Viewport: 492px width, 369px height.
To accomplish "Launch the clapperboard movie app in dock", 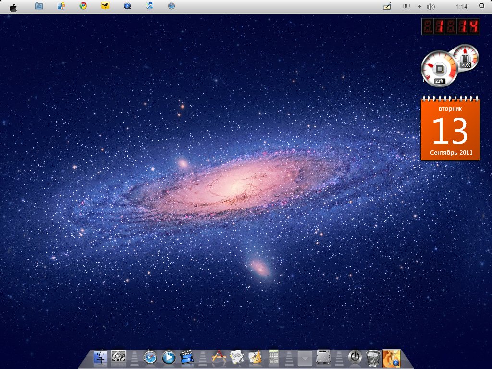I will click(x=187, y=357).
